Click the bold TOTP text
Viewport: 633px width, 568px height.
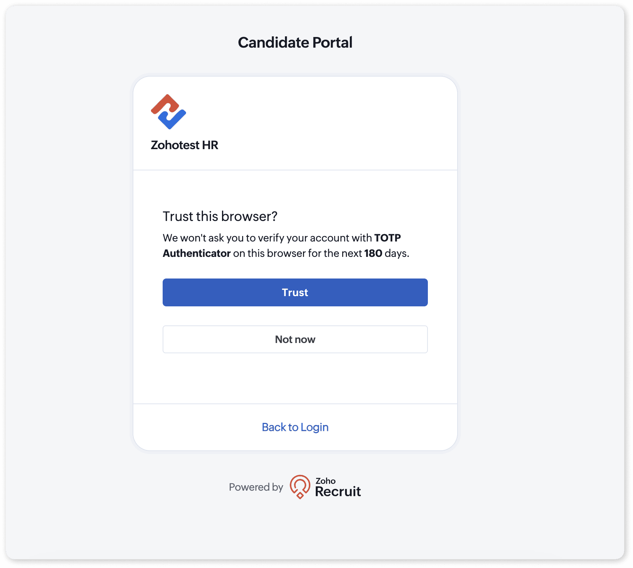387,238
